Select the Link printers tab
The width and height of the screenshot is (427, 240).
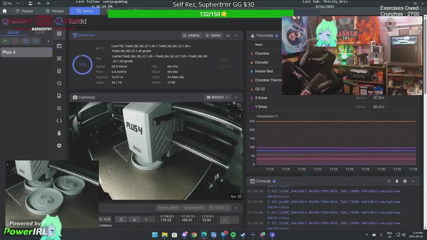pos(40,32)
